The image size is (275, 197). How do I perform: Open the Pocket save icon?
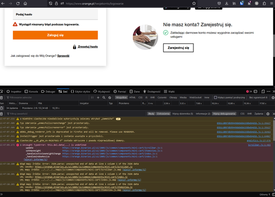coord(219,3)
